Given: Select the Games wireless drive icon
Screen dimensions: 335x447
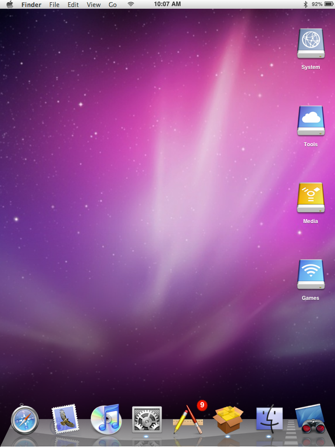Looking at the screenshot, I should (x=311, y=275).
